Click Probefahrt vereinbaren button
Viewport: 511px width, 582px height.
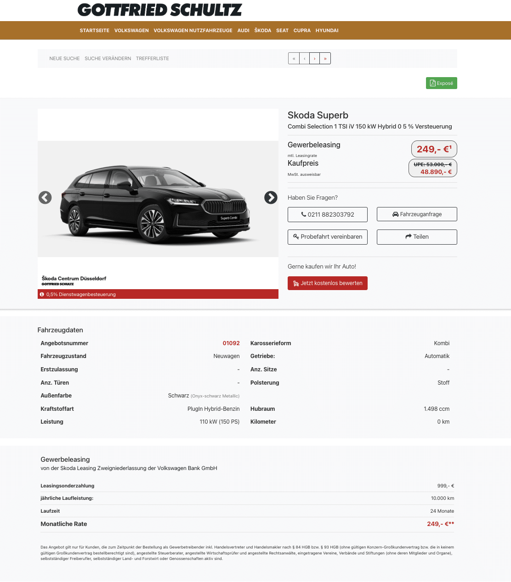click(x=327, y=237)
